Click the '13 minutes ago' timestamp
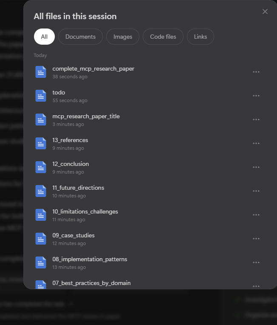The width and height of the screenshot is (277, 325). click(69, 268)
